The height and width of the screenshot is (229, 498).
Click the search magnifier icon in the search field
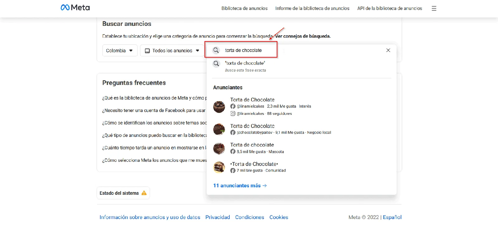click(216, 50)
